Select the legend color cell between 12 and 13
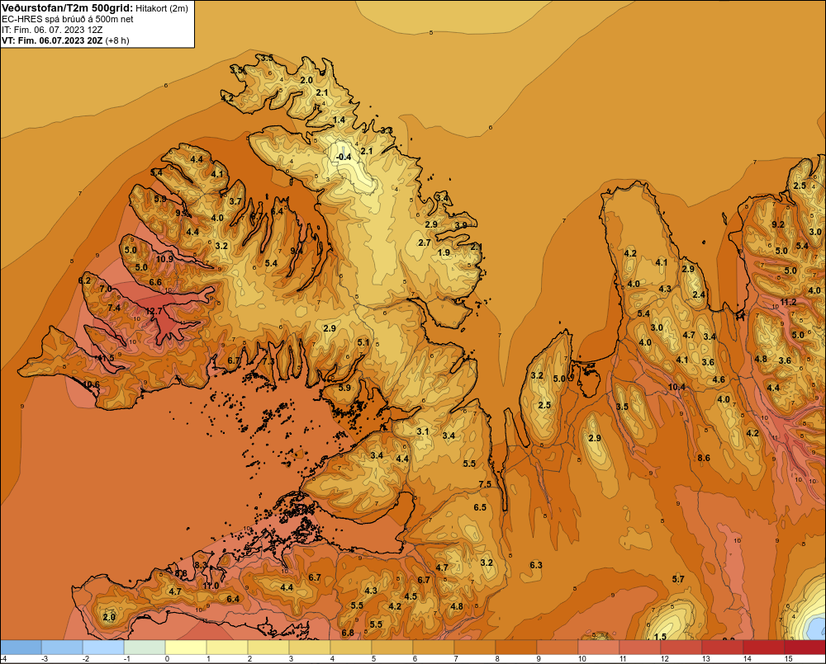Viewport: 826px width, 664px height. [x=681, y=648]
